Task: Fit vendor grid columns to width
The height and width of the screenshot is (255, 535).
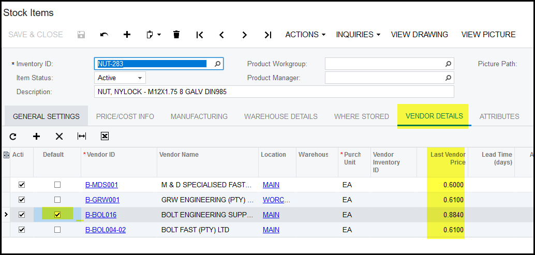Action: [82, 137]
